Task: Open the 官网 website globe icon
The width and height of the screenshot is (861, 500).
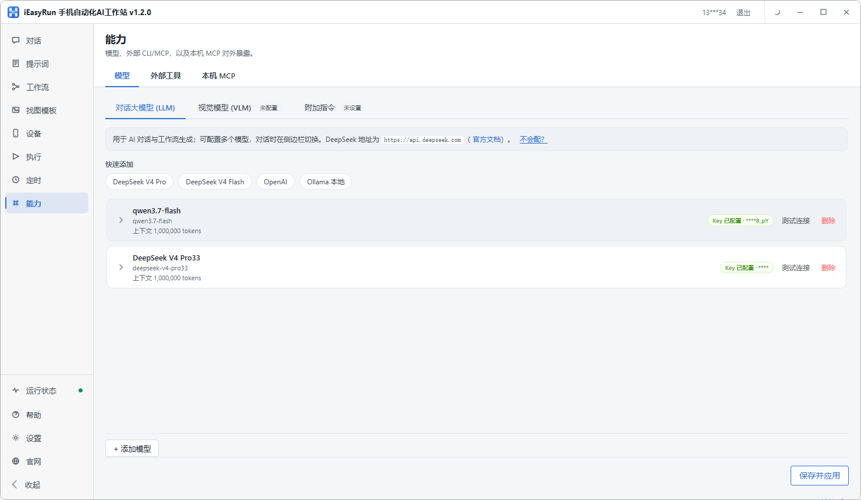Action: point(16,462)
